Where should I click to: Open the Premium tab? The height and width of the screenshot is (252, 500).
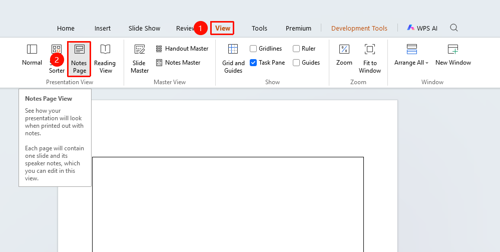298,28
